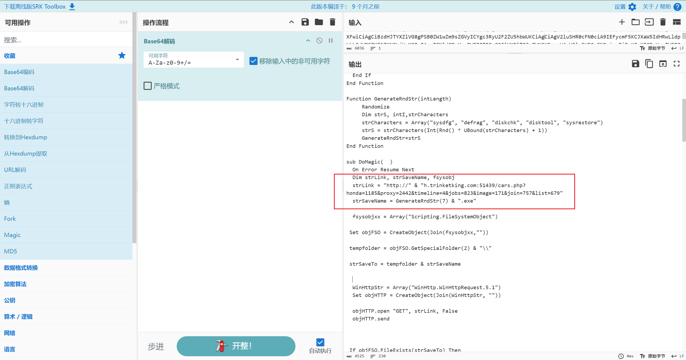The width and height of the screenshot is (686, 360).
Task: Maximise the output pane icon
Action: click(x=677, y=64)
